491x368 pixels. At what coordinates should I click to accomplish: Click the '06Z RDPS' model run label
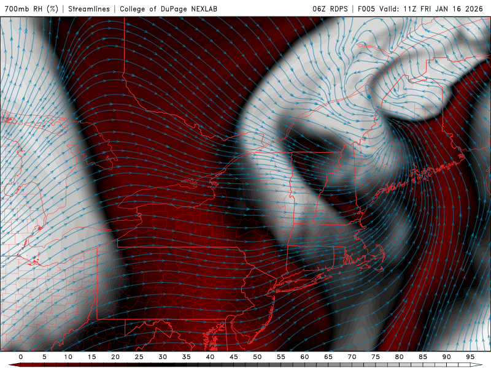tap(330, 9)
